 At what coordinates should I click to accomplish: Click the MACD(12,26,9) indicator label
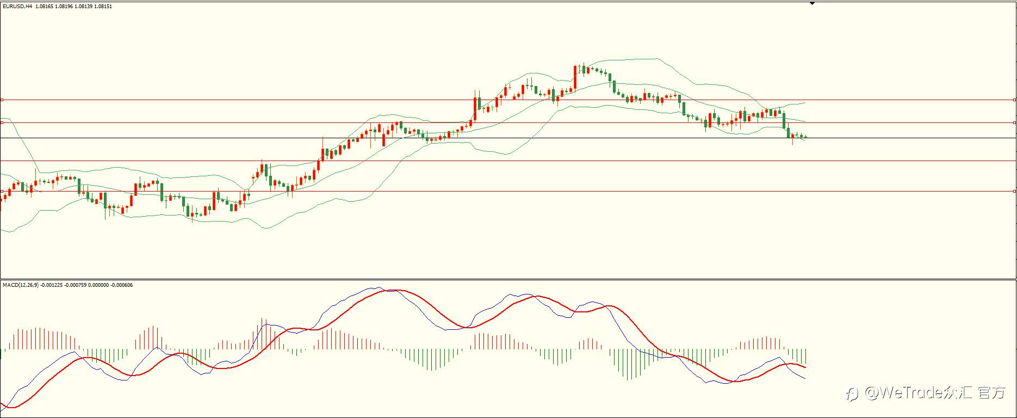[21, 285]
